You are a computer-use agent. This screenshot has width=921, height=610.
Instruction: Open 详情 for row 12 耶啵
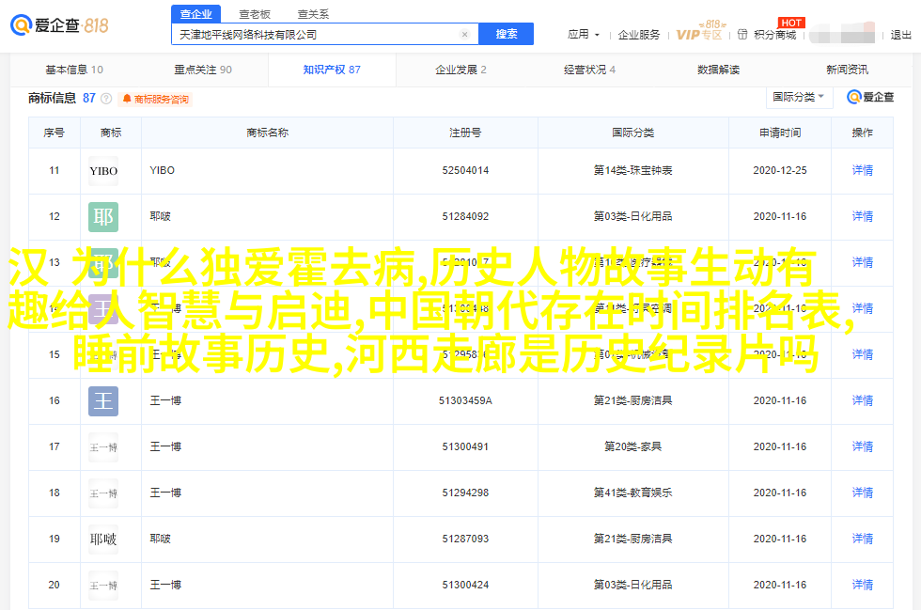pos(863,216)
